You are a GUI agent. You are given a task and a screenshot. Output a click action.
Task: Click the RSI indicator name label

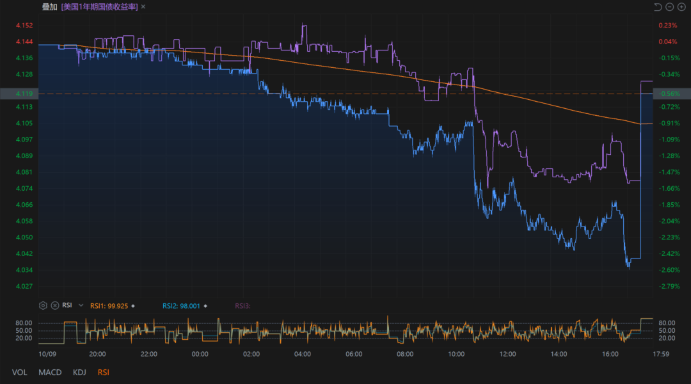pyautogui.click(x=67, y=305)
